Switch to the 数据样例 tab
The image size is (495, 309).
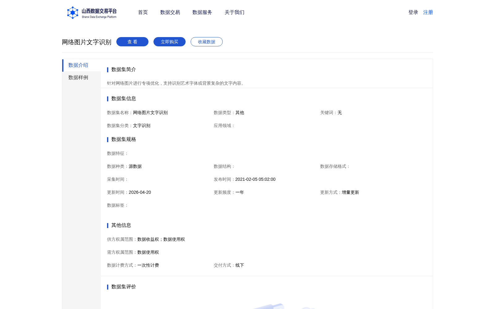coord(81,78)
